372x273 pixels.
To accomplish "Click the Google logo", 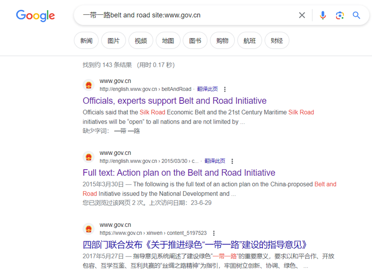I will [x=35, y=16].
